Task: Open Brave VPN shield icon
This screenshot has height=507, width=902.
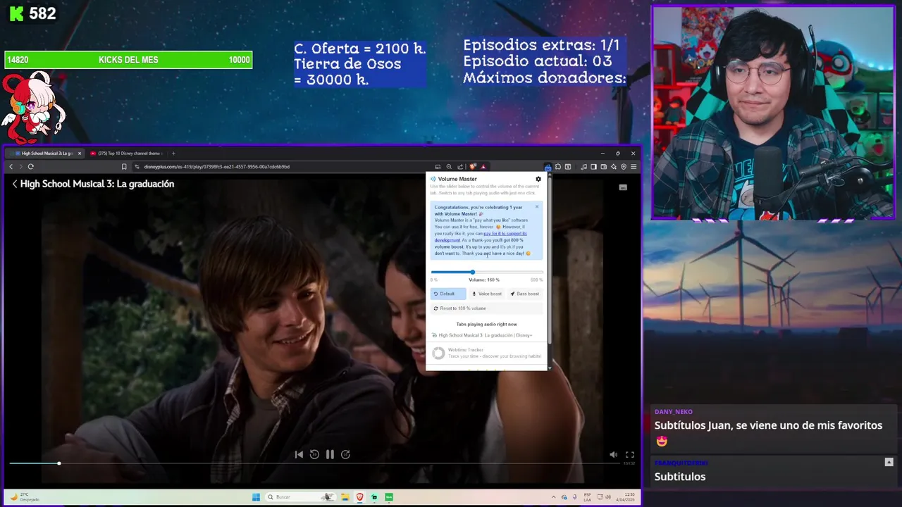Action: pyautogui.click(x=624, y=167)
